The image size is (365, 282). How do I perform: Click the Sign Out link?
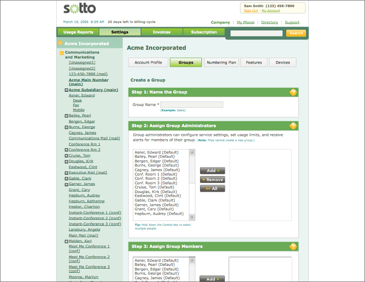[251, 11]
